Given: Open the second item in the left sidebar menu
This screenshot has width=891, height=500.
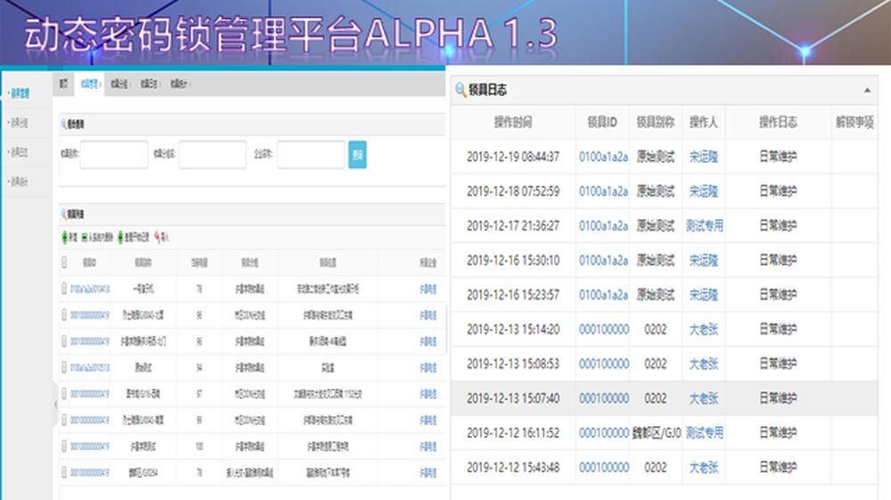Looking at the screenshot, I should coord(18,123).
